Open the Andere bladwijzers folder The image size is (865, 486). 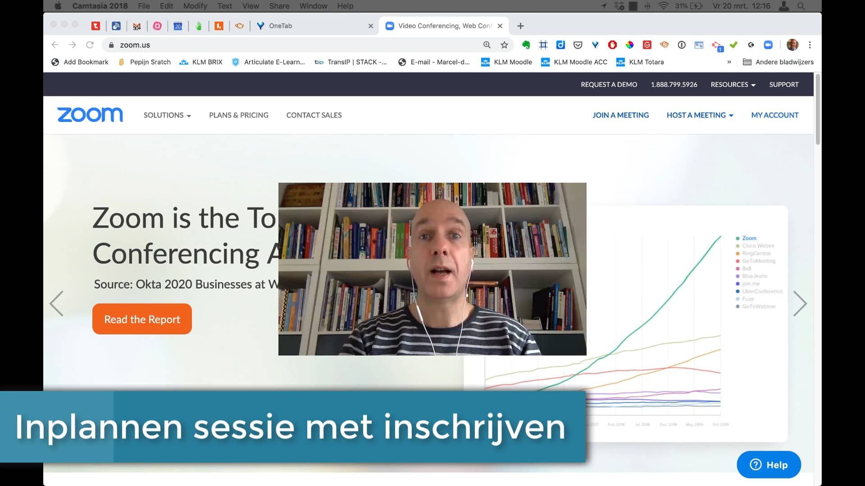(x=778, y=62)
